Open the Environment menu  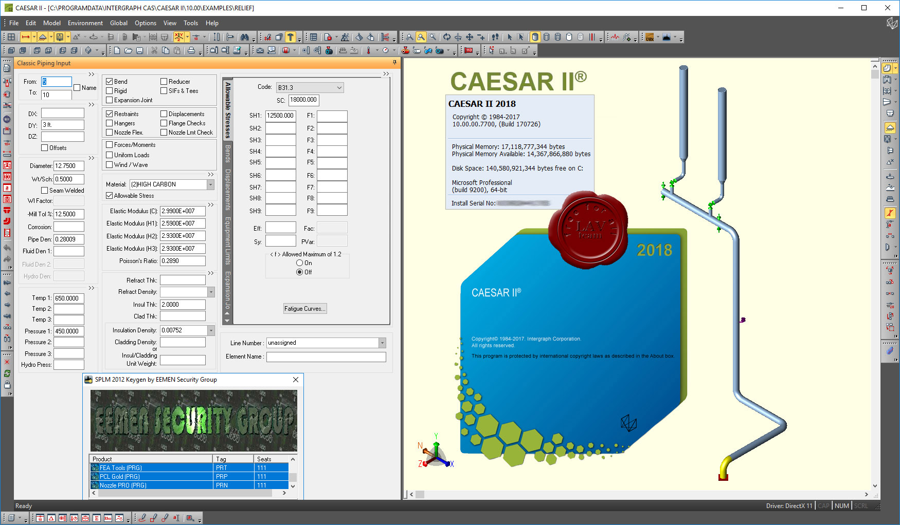tap(85, 23)
